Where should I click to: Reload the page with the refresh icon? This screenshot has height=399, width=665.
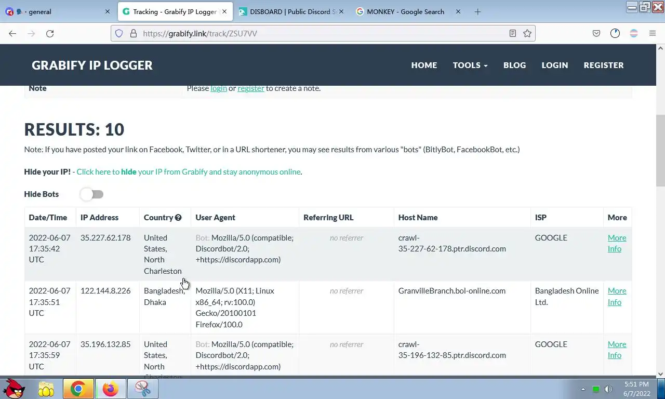(x=50, y=33)
